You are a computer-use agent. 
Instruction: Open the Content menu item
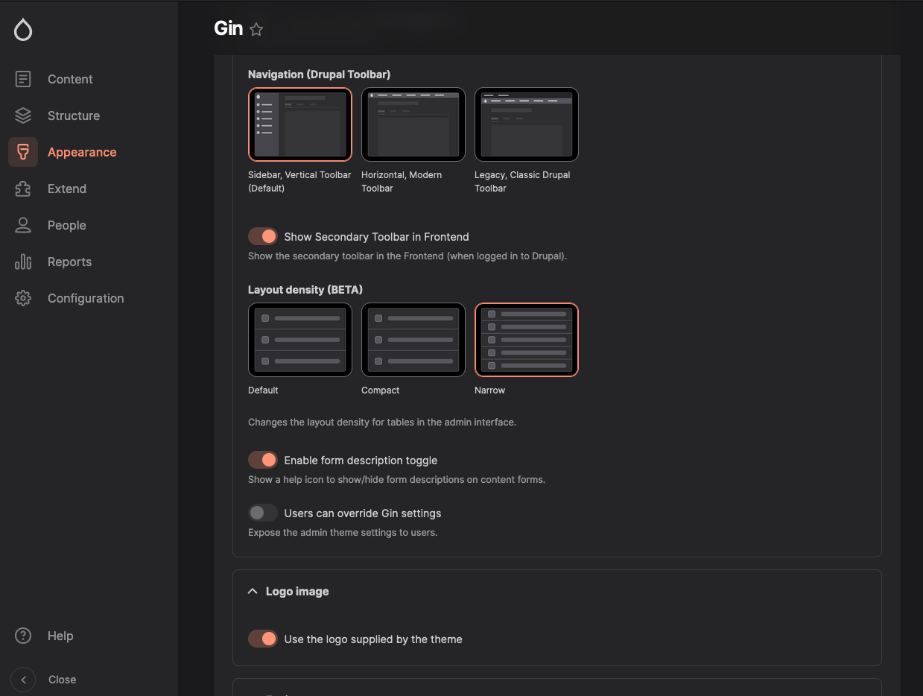coord(70,79)
